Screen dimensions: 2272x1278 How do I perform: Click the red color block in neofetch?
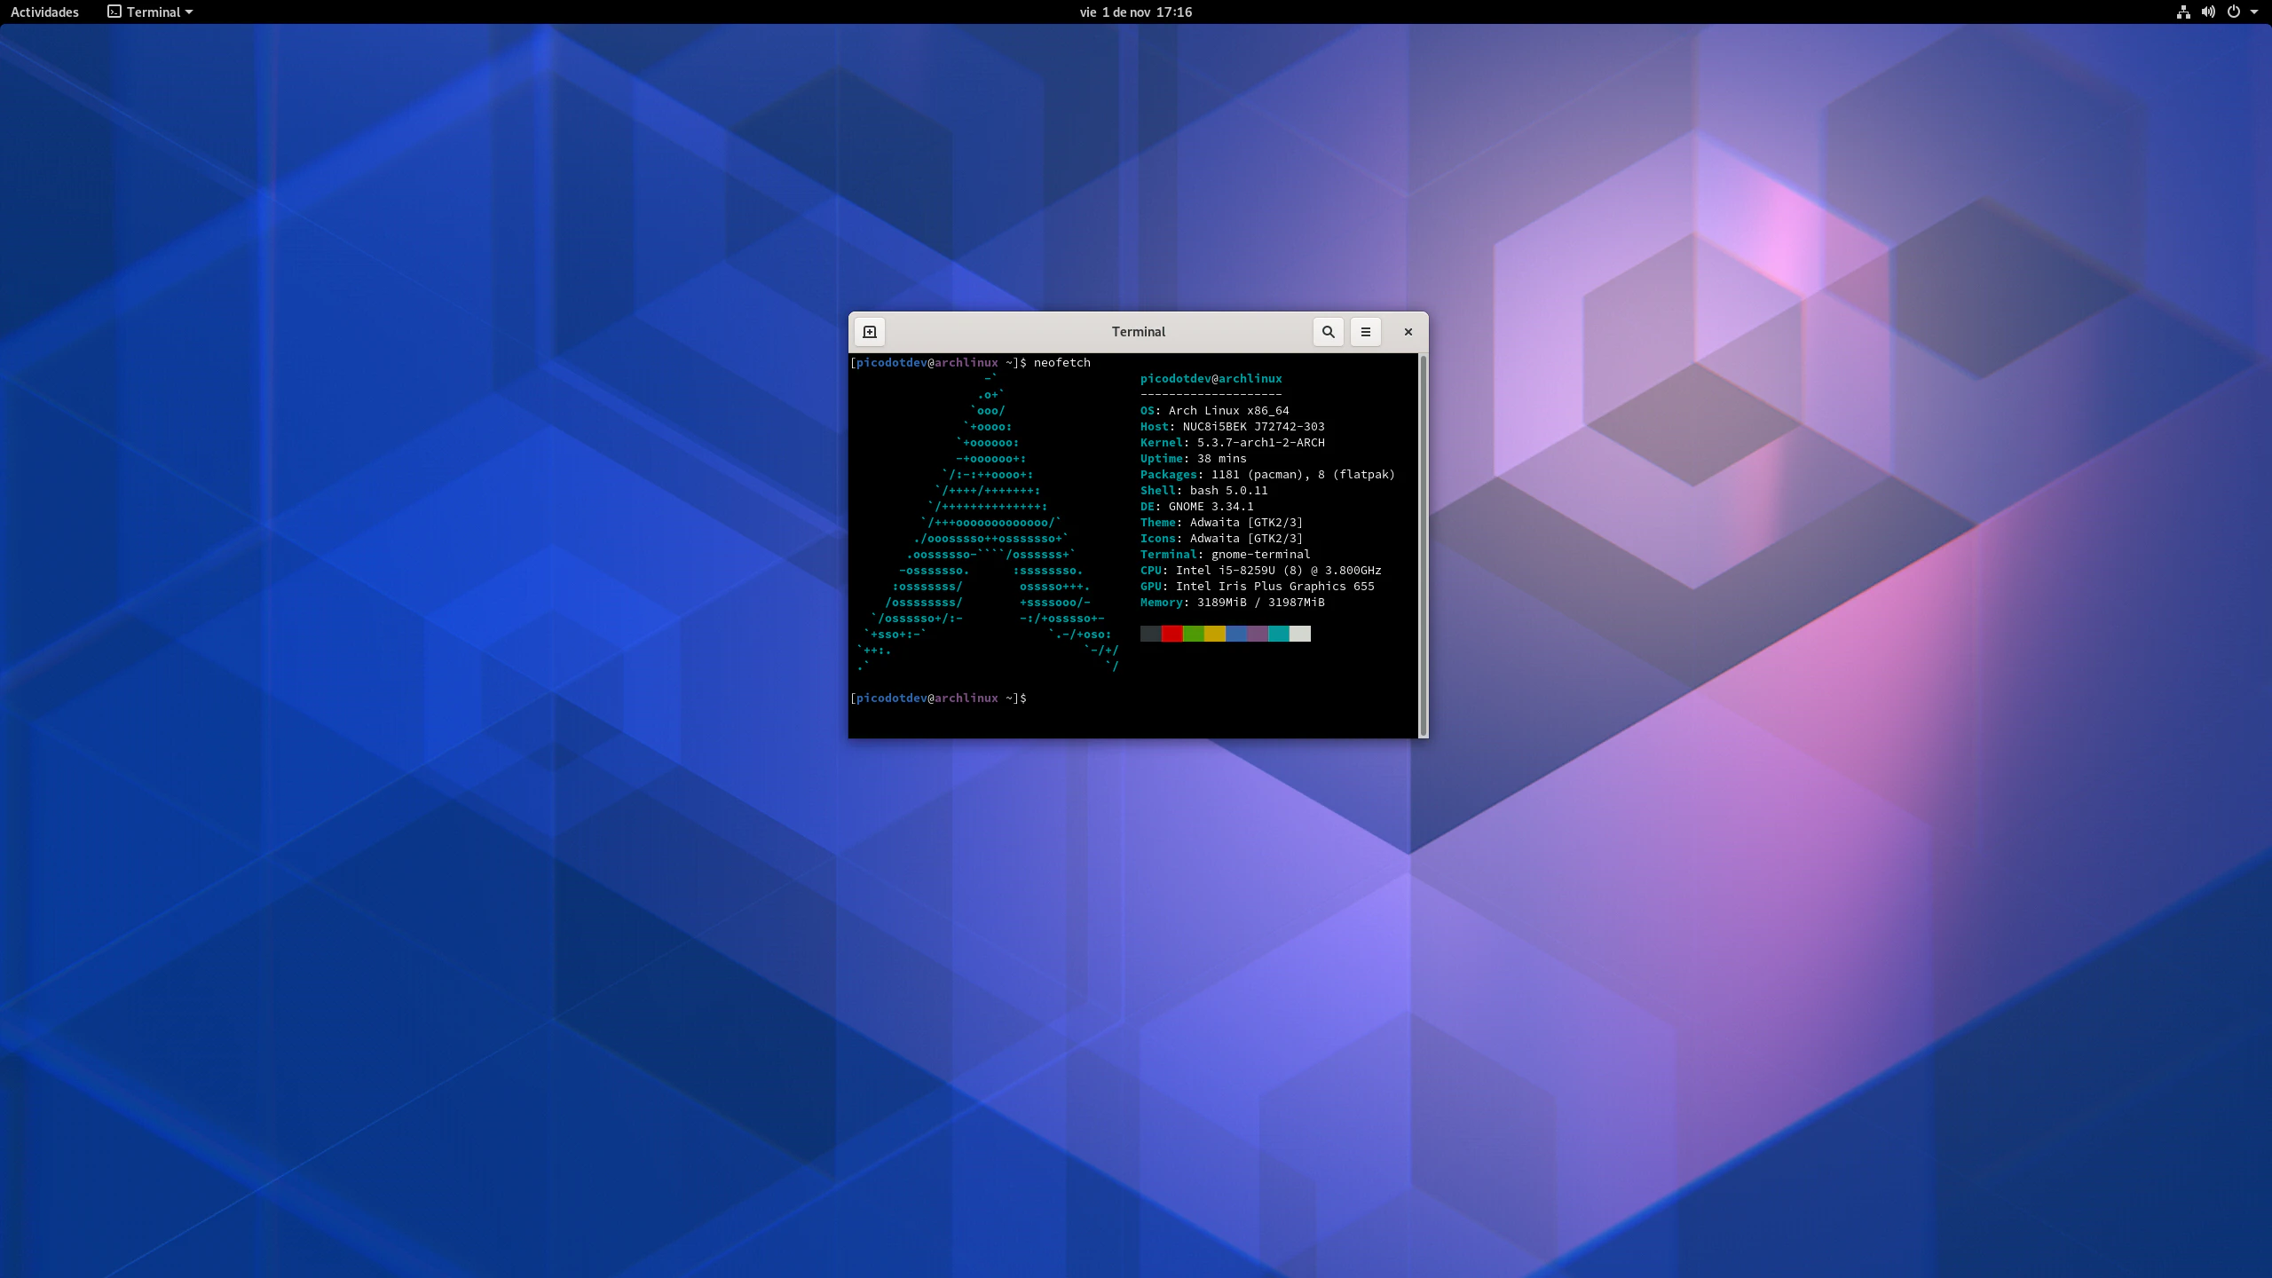[1171, 634]
